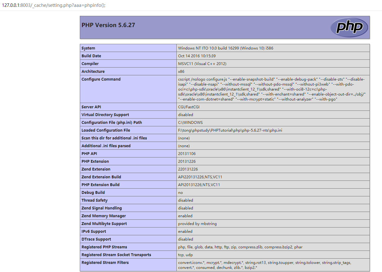Click the PHP Version 5.6.27 heading
The width and height of the screenshot is (382, 272).
[x=108, y=25]
